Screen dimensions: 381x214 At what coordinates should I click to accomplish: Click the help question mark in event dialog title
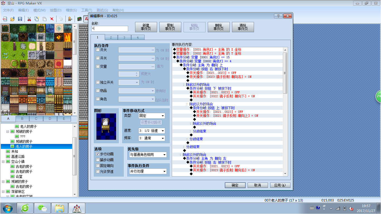(278, 16)
